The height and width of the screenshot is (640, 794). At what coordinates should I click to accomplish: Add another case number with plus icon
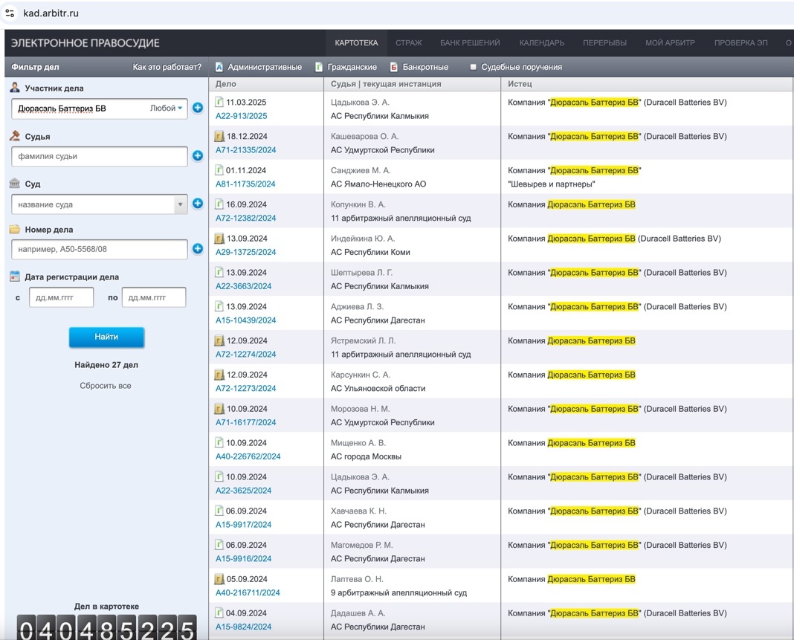pos(198,248)
